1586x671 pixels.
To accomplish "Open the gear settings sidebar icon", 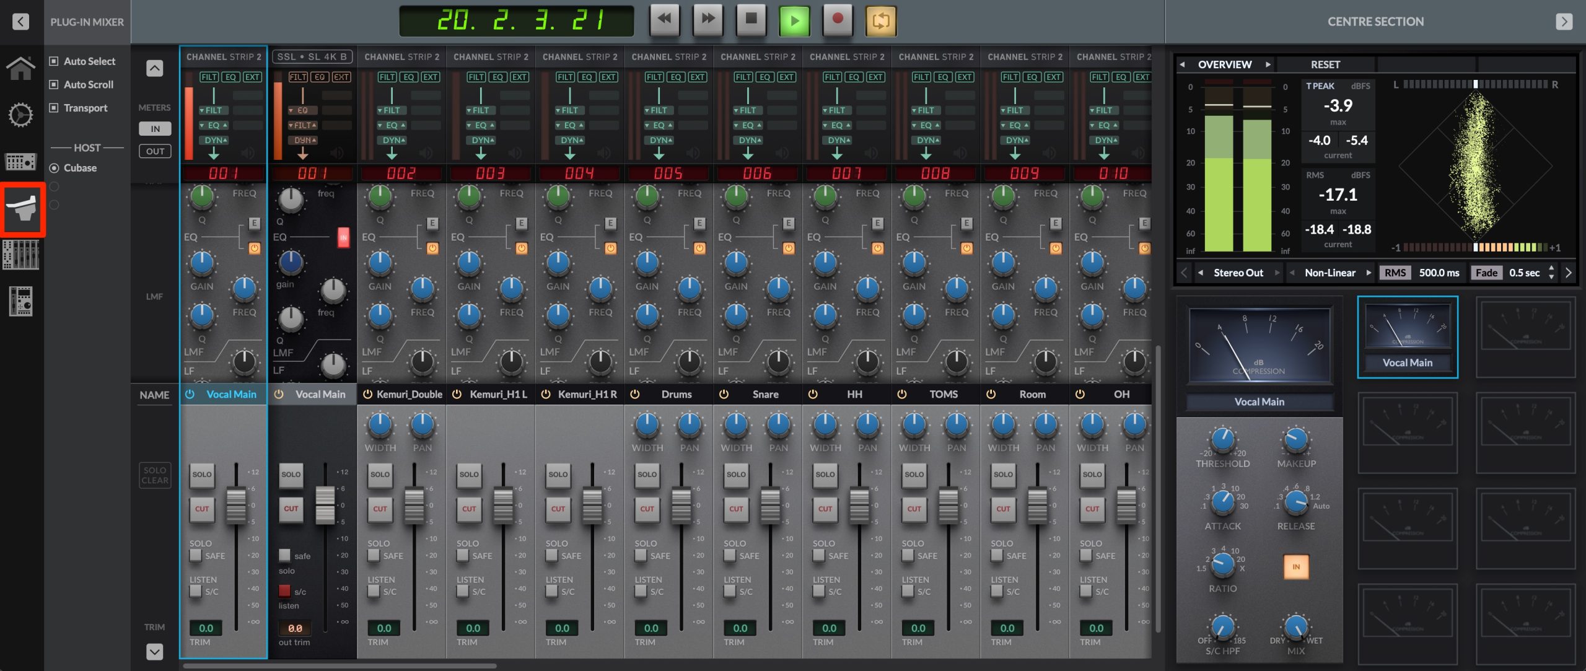I will tap(20, 115).
